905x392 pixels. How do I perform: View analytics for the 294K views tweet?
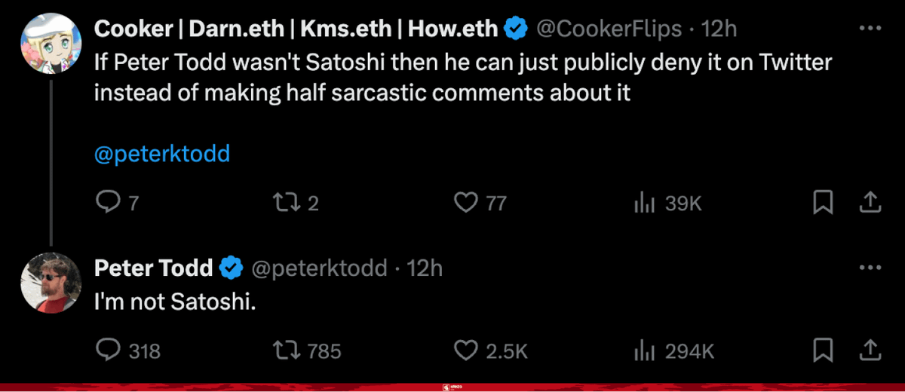(644, 350)
